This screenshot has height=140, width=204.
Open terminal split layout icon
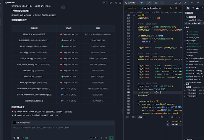162,117
